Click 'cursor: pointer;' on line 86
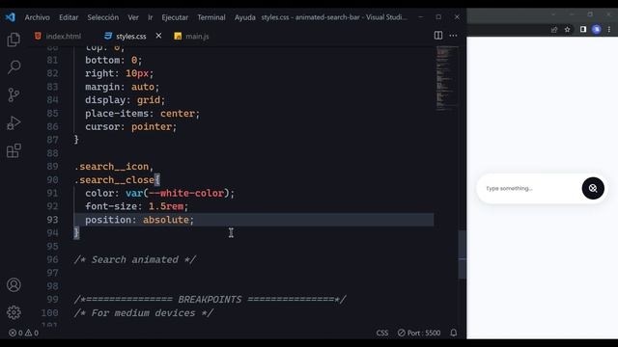Screen dimensions: 618x347 click(131, 127)
